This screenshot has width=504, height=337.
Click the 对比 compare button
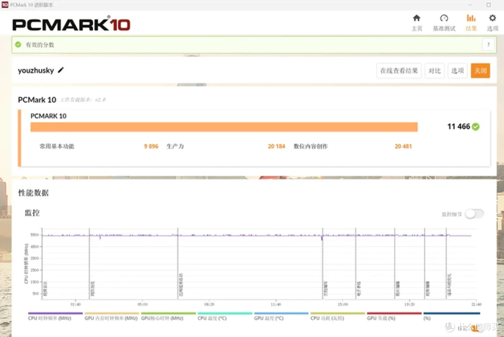point(434,71)
